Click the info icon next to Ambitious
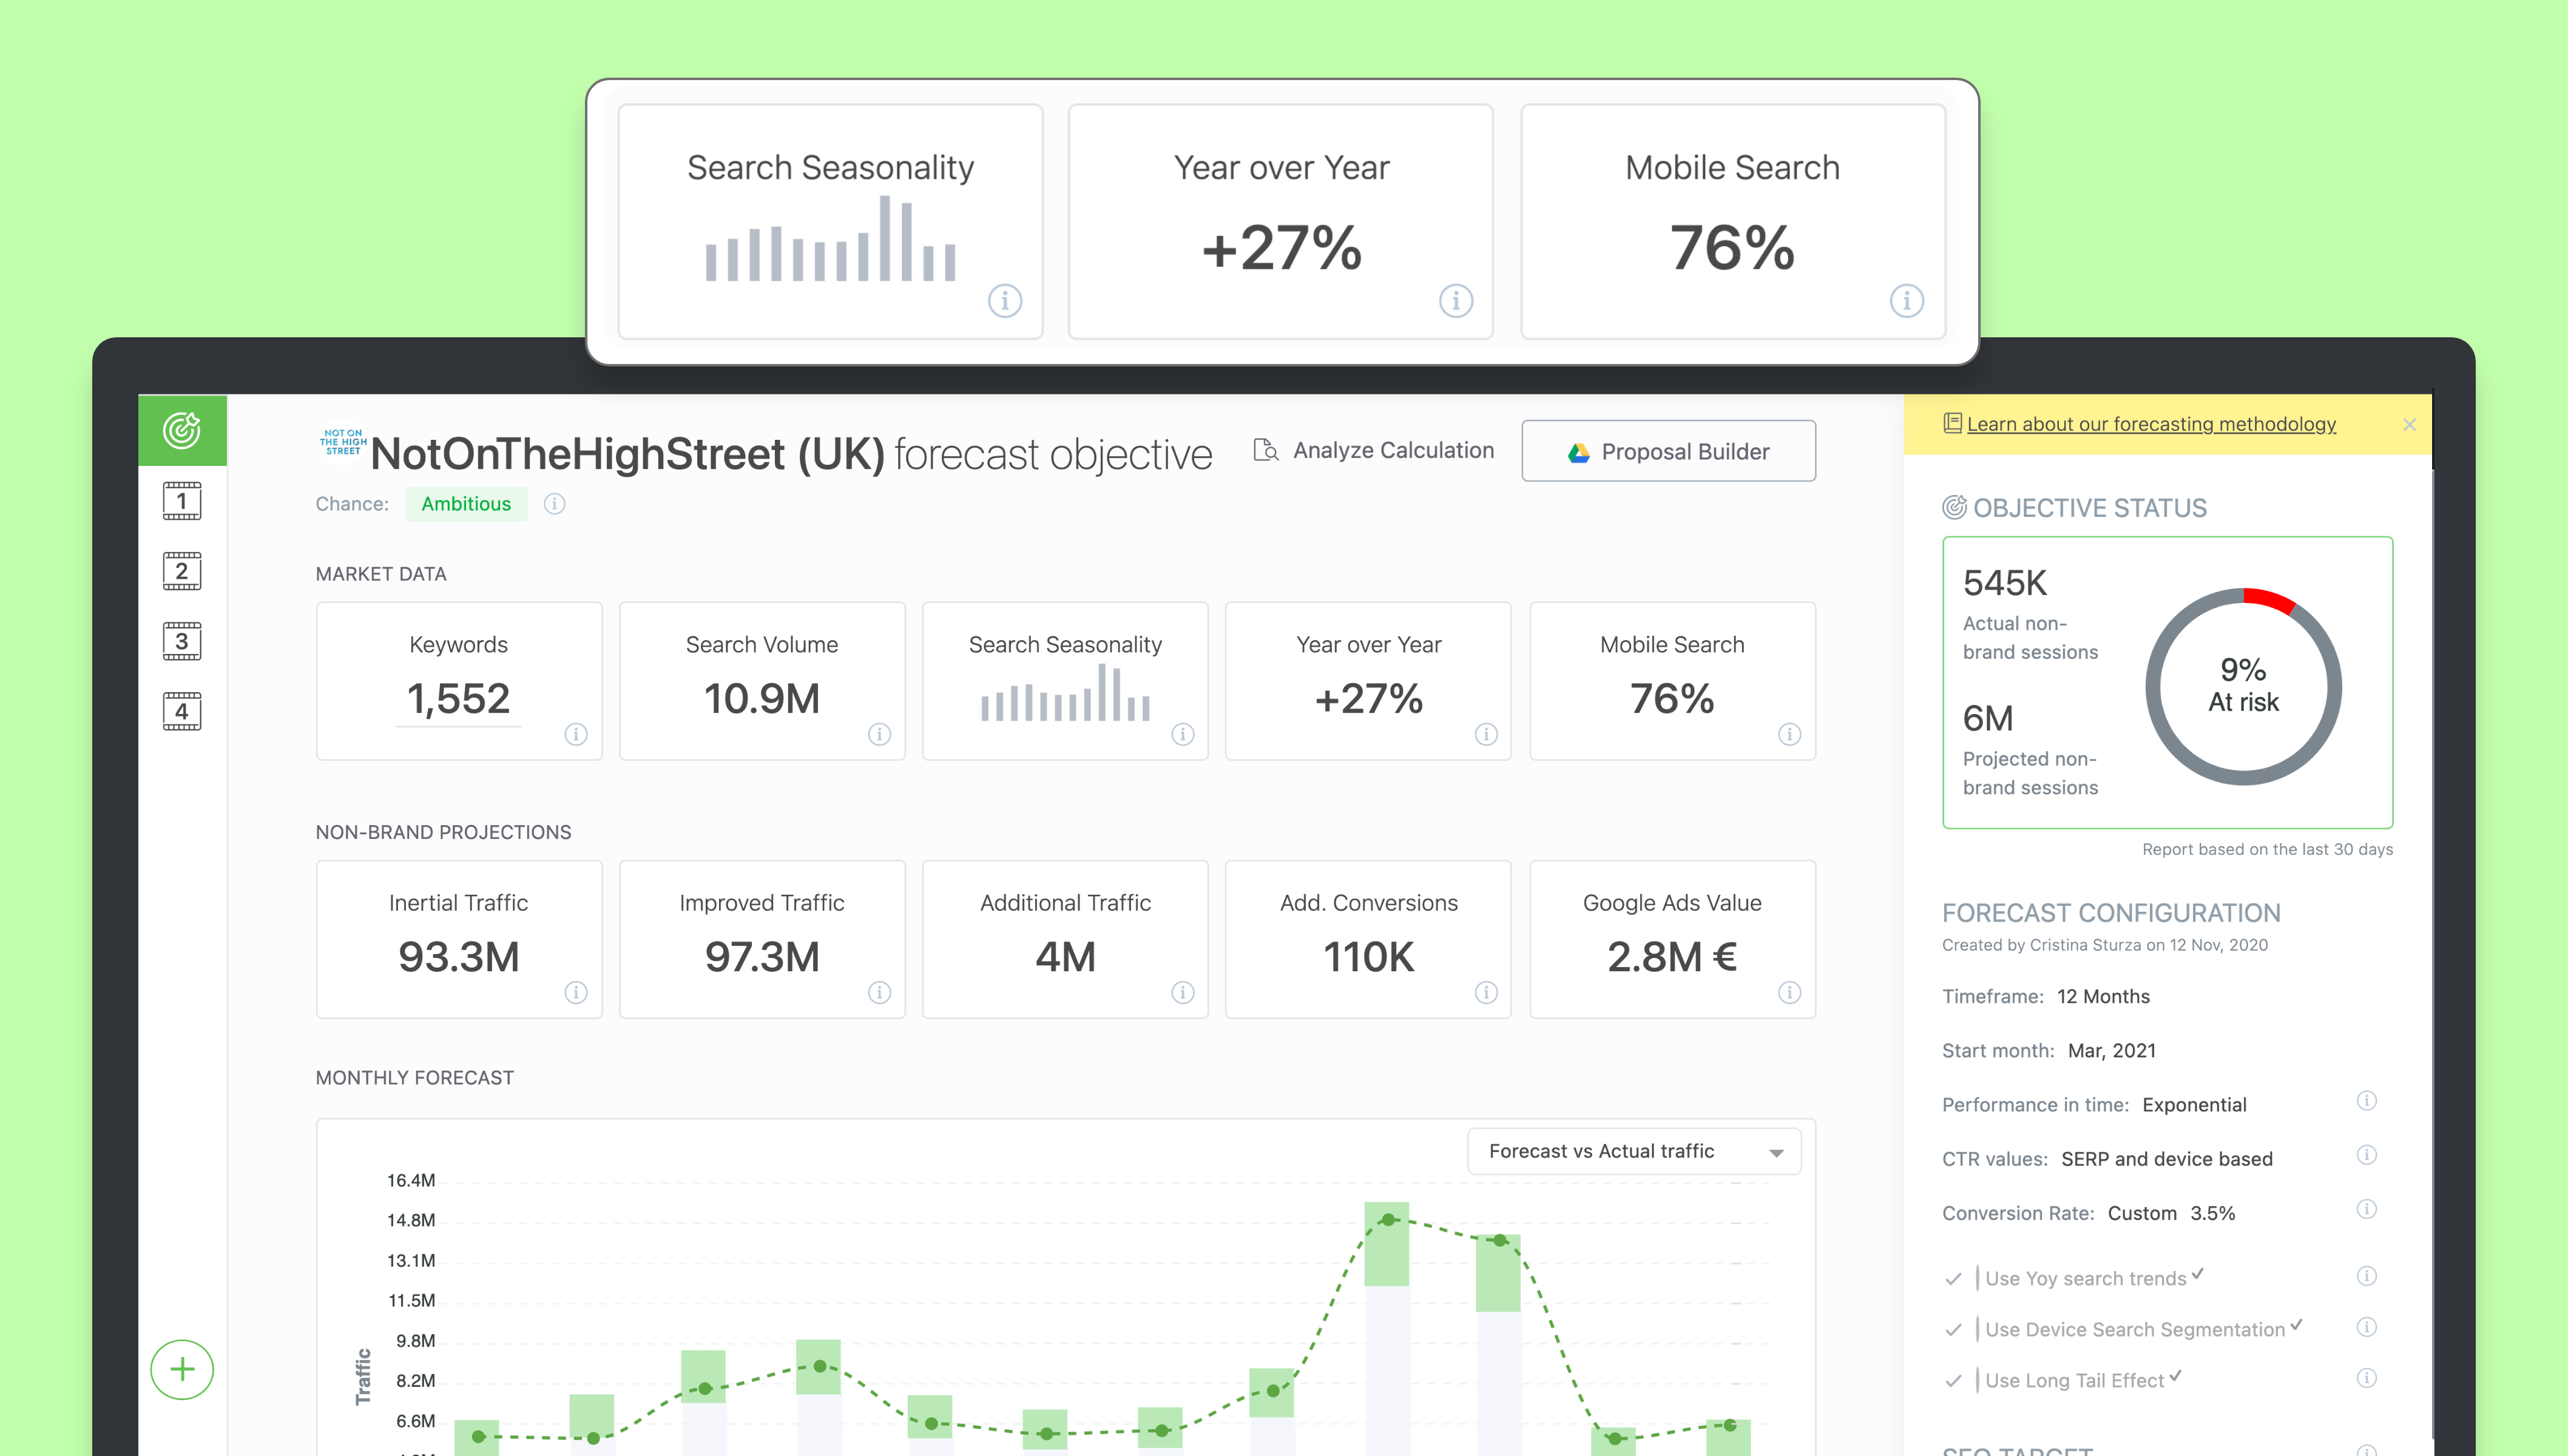The image size is (2568, 1456). [x=554, y=504]
